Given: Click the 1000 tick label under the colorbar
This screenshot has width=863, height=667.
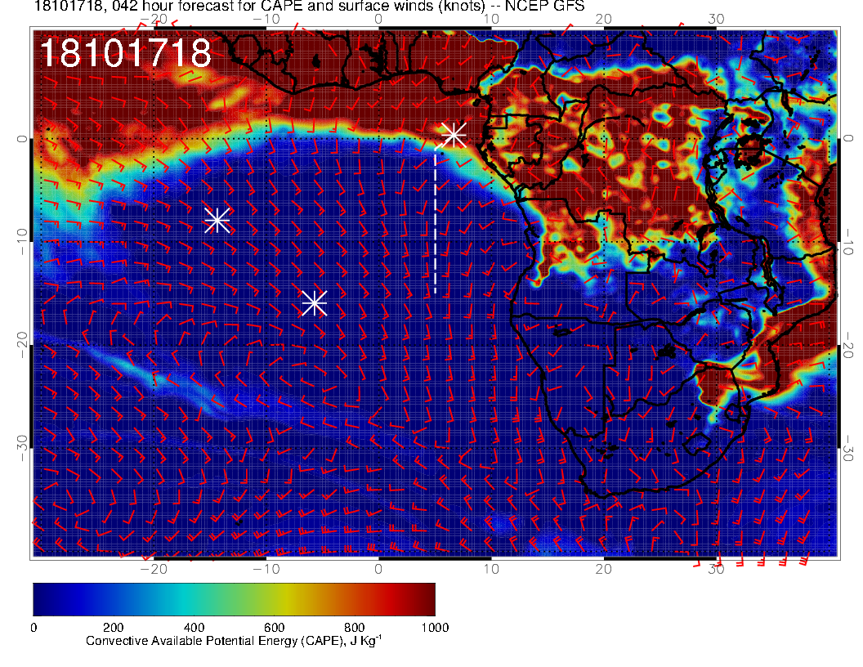Looking at the screenshot, I should pyautogui.click(x=435, y=628).
